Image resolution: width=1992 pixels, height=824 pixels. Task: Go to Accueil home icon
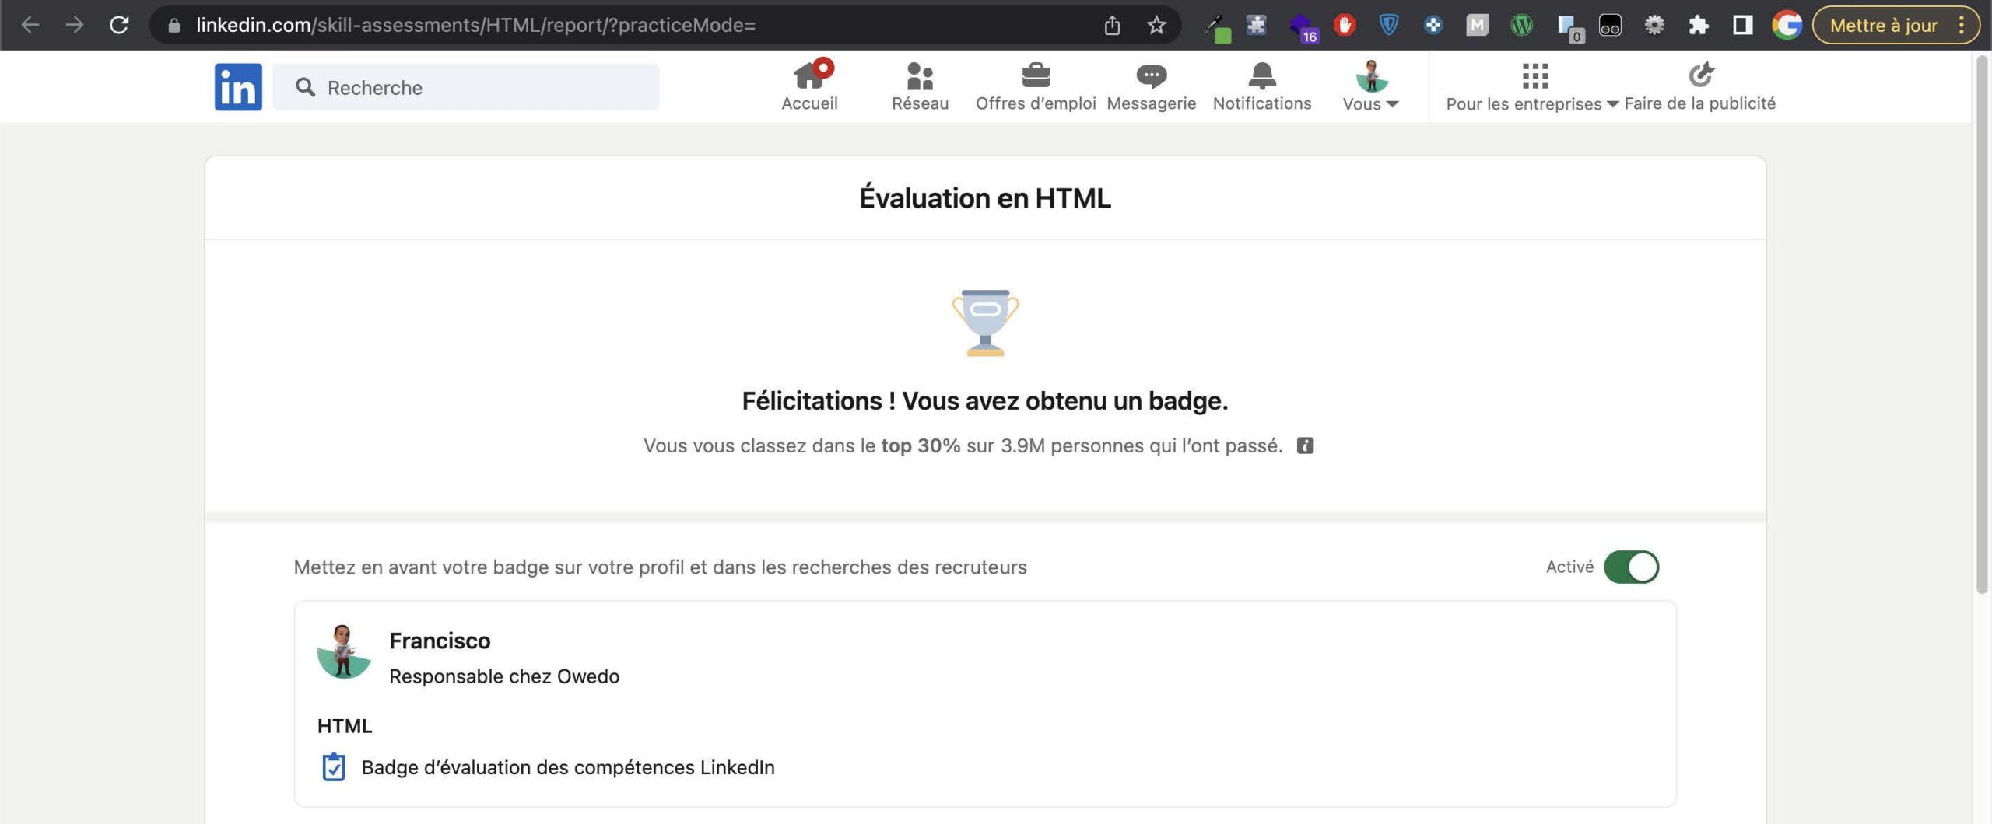click(809, 76)
